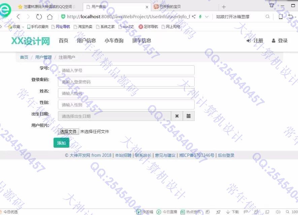This screenshot has height=215, width=298.
Task: Go to the browser home page icon
Action: click(x=50, y=16)
